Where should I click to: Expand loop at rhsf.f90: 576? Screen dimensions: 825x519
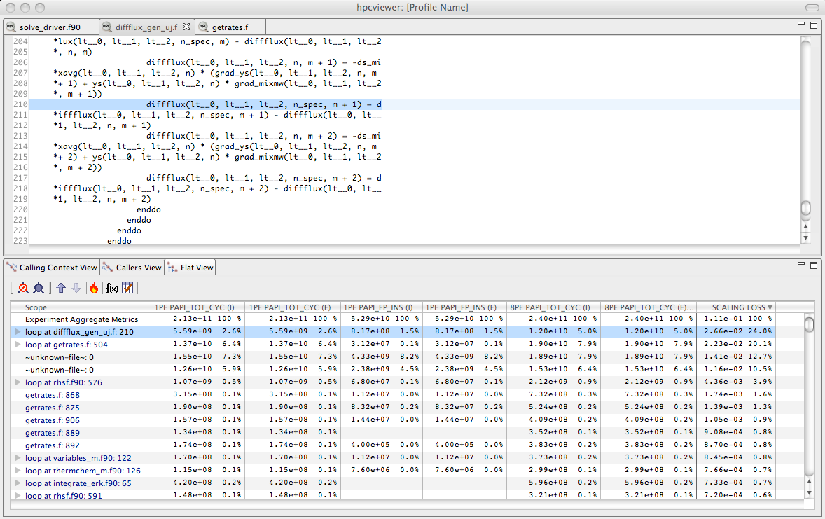18,382
